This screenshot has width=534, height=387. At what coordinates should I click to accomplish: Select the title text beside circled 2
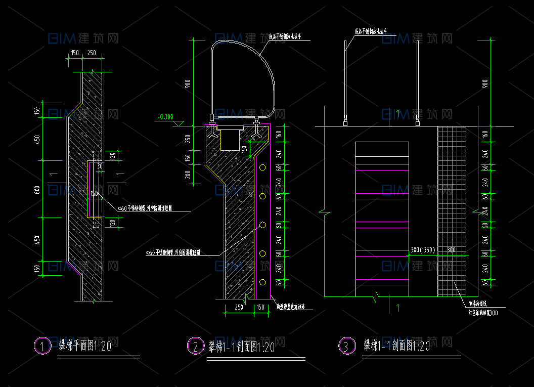click(241, 348)
